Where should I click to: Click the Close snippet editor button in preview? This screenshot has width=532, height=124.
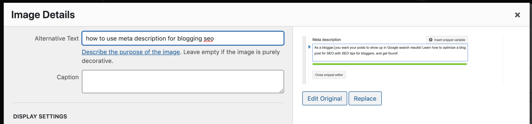coord(329,75)
